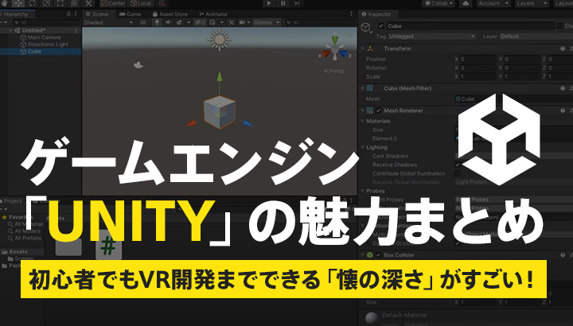Image resolution: width=573 pixels, height=326 pixels.
Task: Select the combined Transform tool
Action: pos(74,3)
